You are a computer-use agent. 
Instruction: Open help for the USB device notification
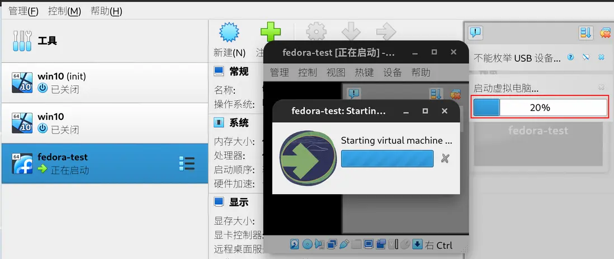(x=570, y=57)
